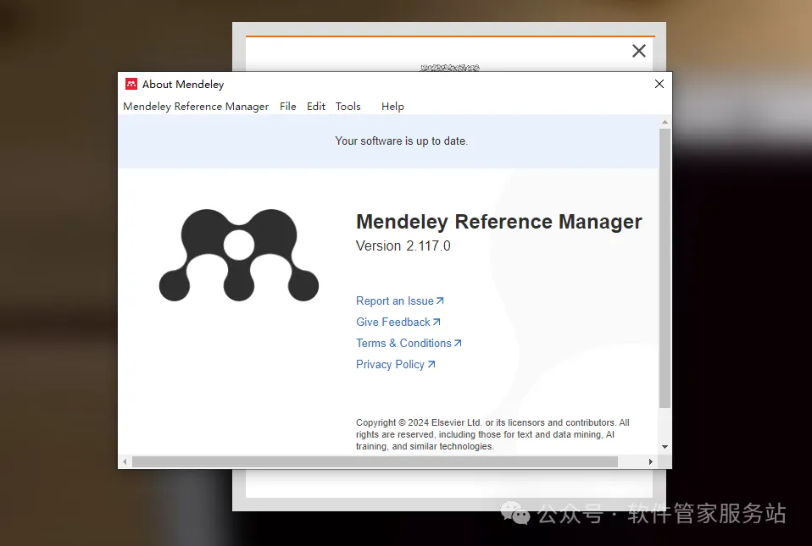Open the File menu
812x546 pixels.
click(x=288, y=107)
